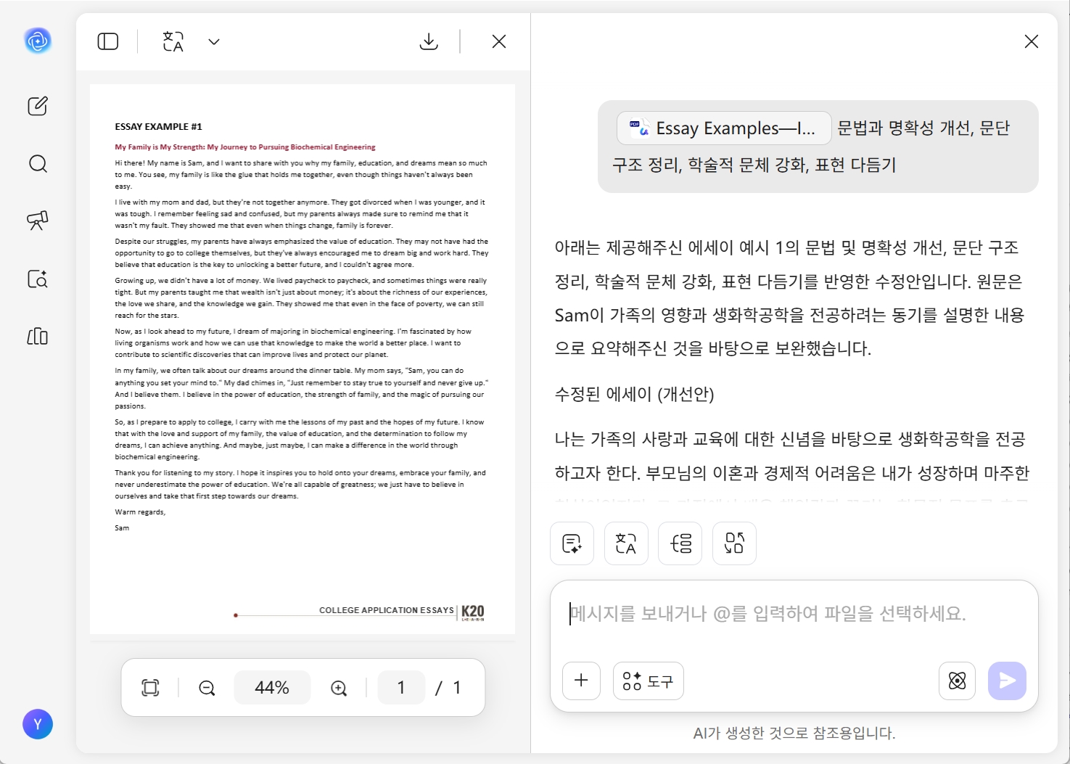Click the plus attach button
The image size is (1070, 764).
point(582,681)
